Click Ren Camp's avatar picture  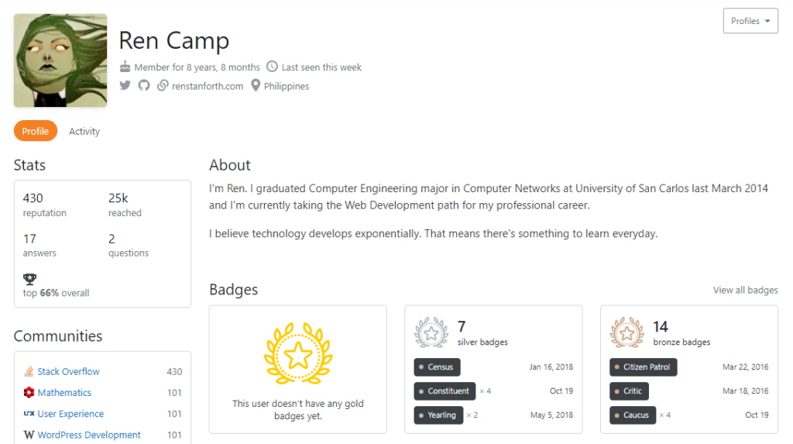[x=60, y=60]
